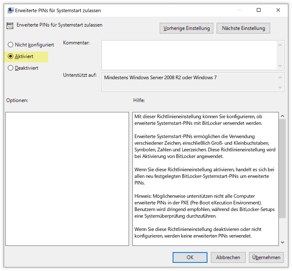Viewport: 292px width, 271px height.
Task: Click the Unterstützt auf scroll down arrow
Action: coord(280,87)
